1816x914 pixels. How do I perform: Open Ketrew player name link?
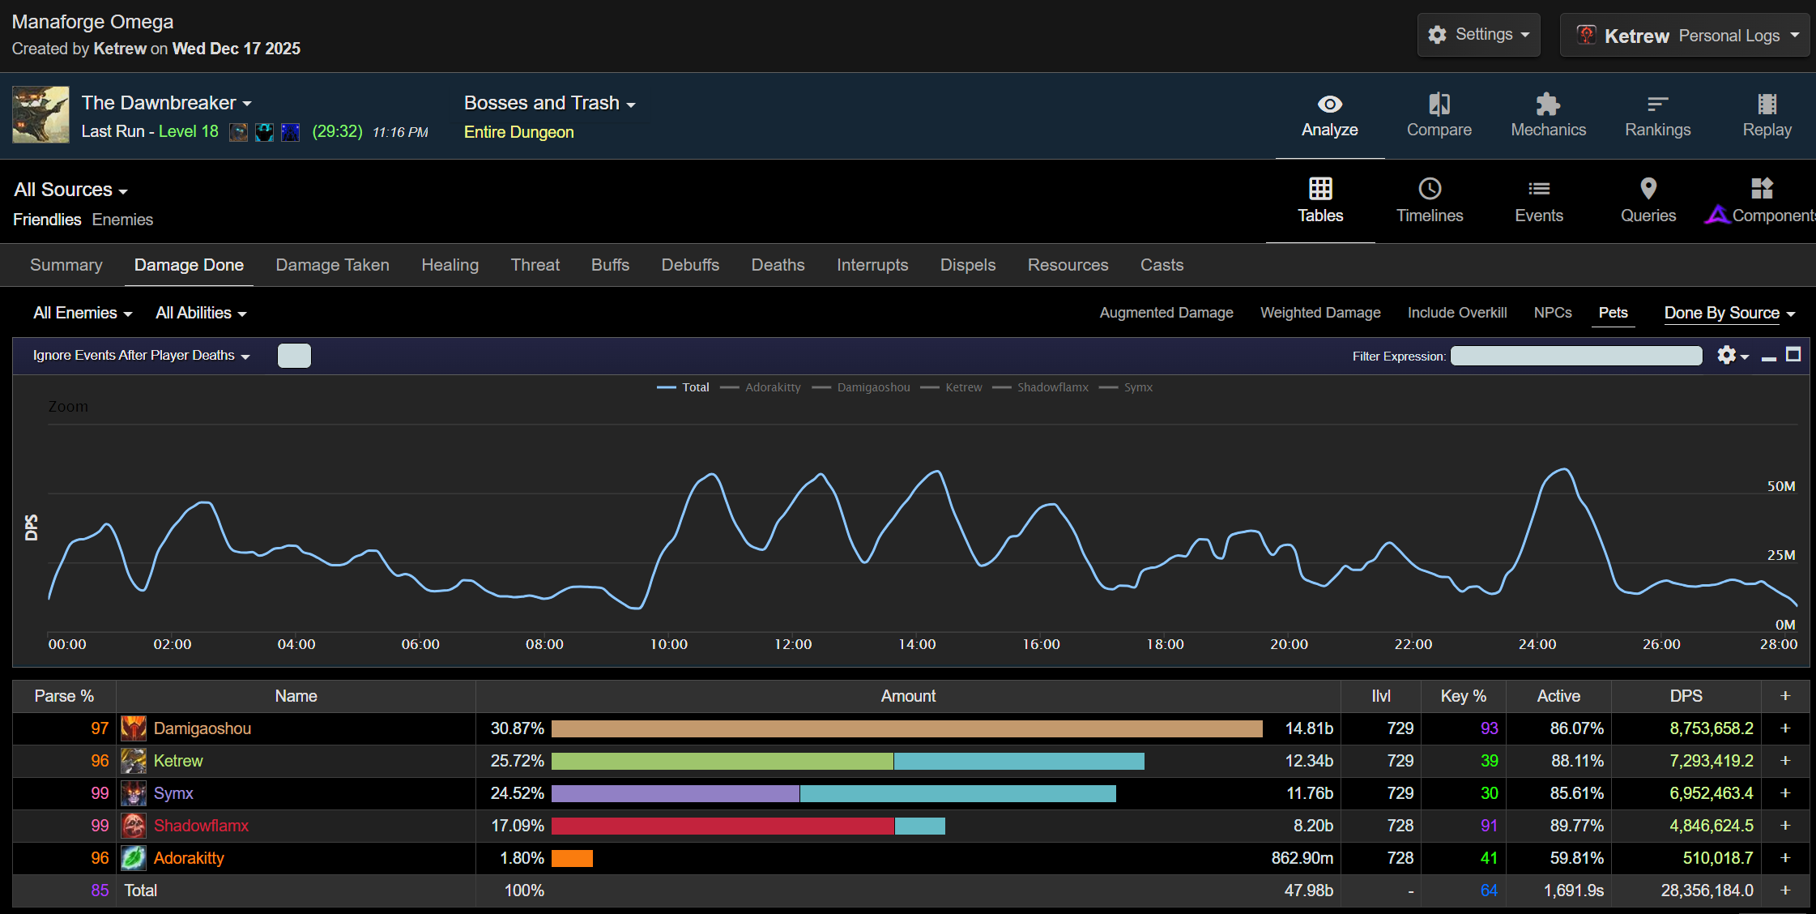[178, 761]
